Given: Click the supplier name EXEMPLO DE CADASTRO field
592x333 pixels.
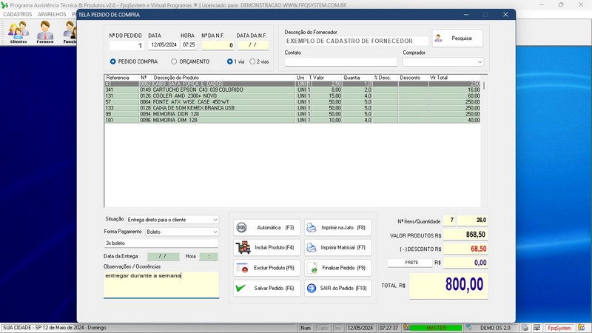Looking at the screenshot, I should (x=356, y=41).
